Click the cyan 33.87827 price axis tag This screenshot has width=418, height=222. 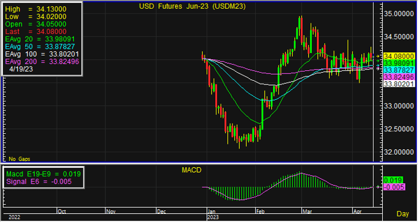[399, 70]
